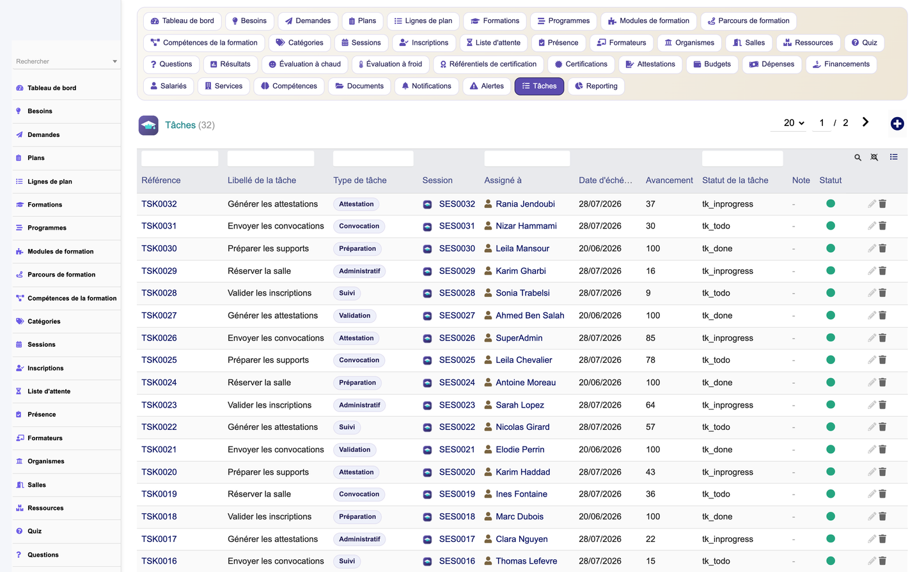Screen dimensions: 924x572
Task: Click green status dot for TSK0028
Action: pyautogui.click(x=831, y=293)
